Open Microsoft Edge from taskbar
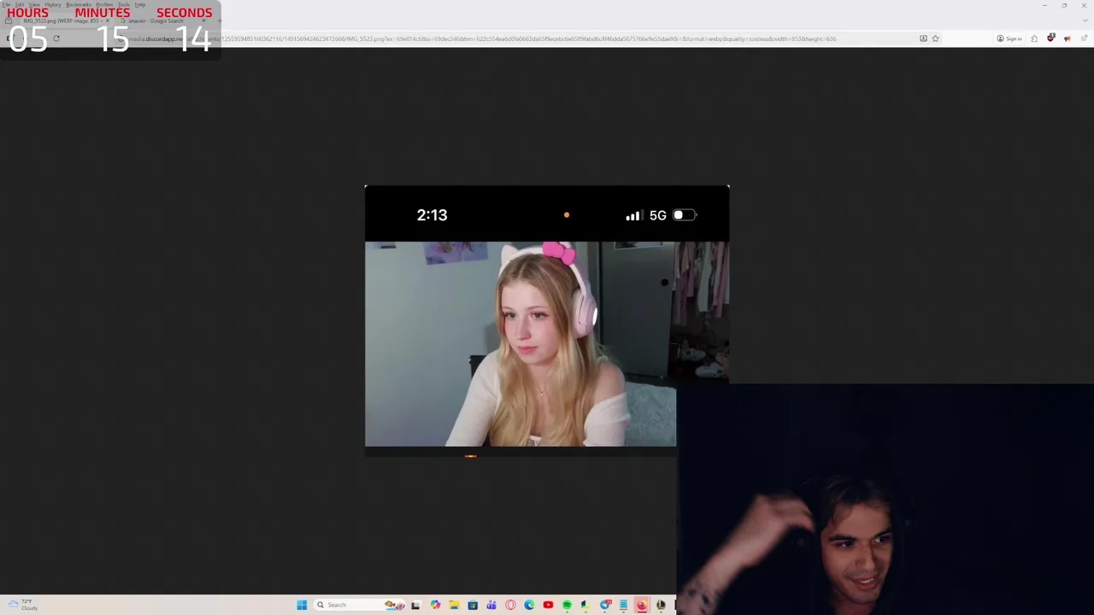Viewport: 1094px width, 615px height. (529, 605)
